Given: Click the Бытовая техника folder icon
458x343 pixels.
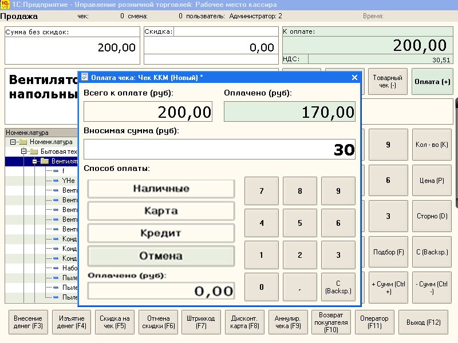Looking at the screenshot, I should 34,151.
